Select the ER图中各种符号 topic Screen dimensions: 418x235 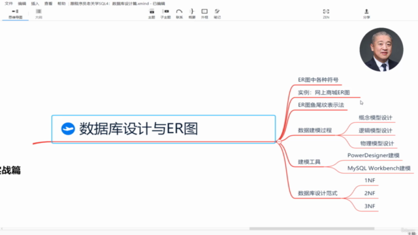point(318,80)
